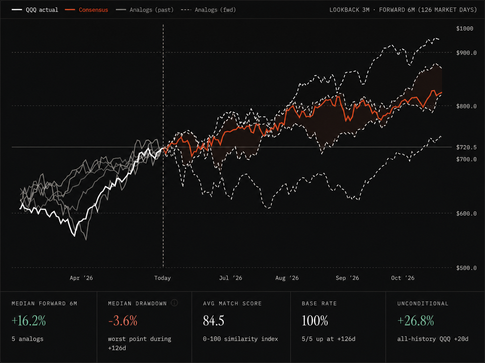This screenshot has width=485, height=363.
Task: Click the dashed Analogs (fwd) line swatch
Action: coord(186,10)
